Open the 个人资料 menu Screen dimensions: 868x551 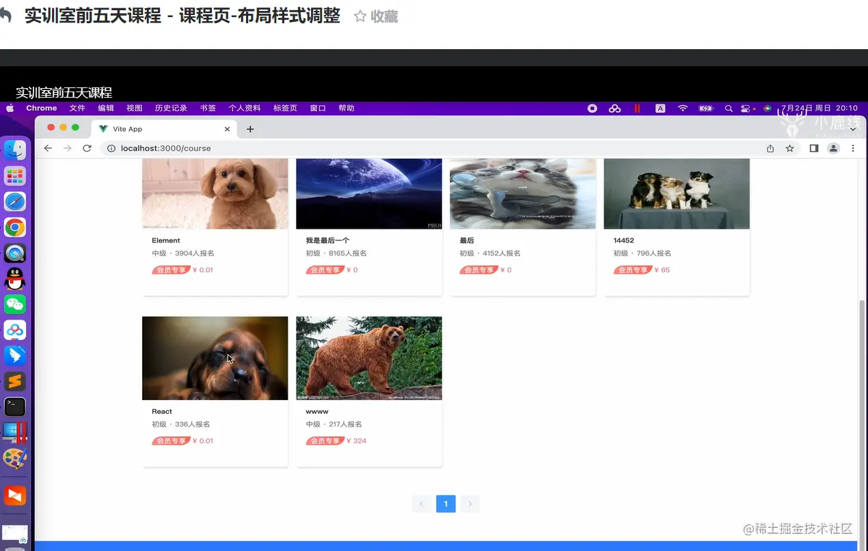pos(245,108)
